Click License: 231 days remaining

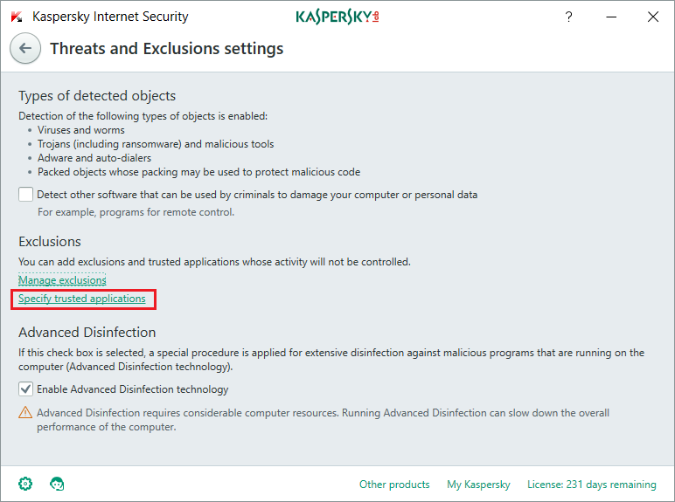tap(591, 485)
